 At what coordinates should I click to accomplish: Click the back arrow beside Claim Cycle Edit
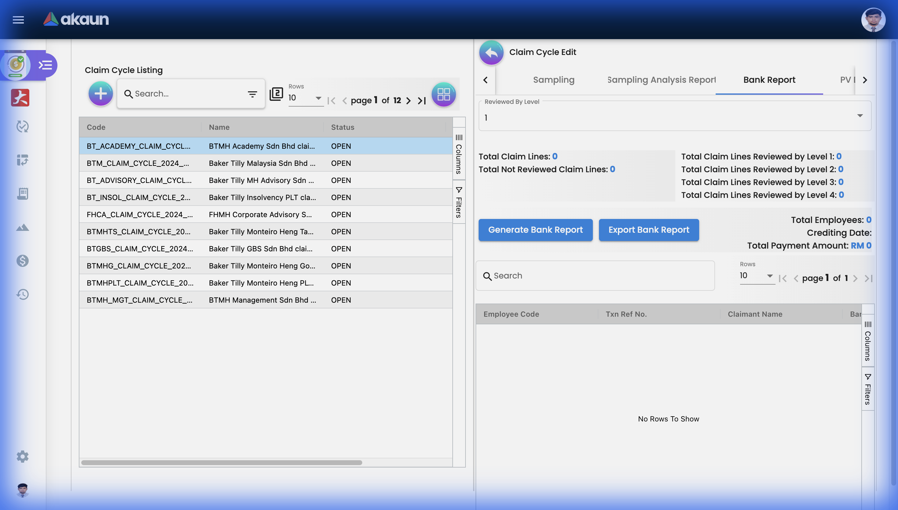coord(491,53)
